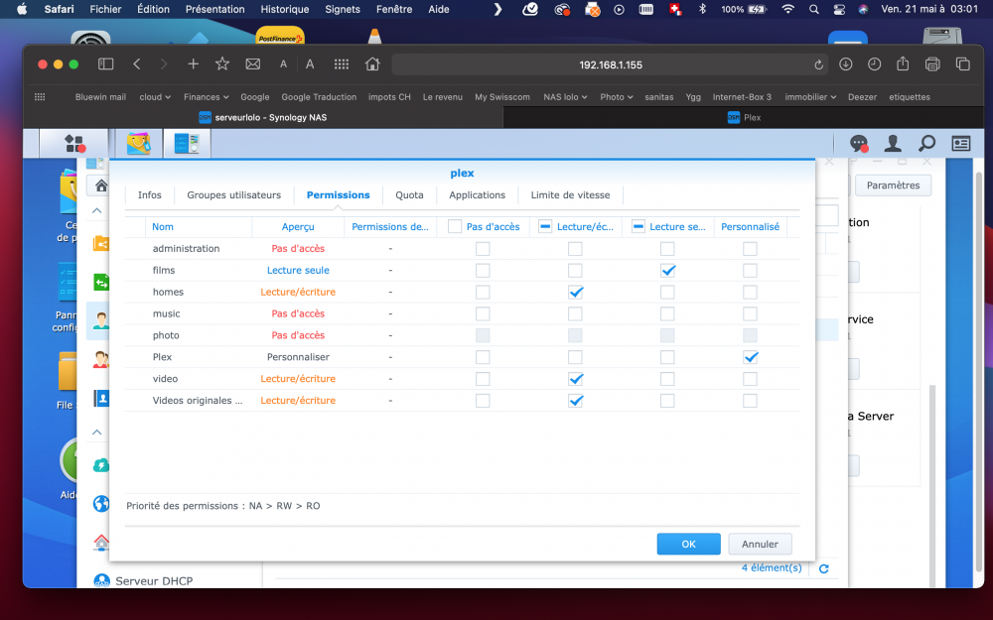Show Safari tab overview icon
This screenshot has width=993, height=620.
coord(962,63)
